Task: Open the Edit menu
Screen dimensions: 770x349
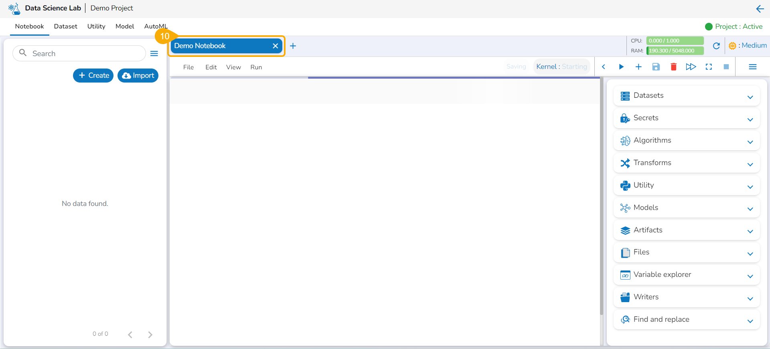Action: [211, 67]
